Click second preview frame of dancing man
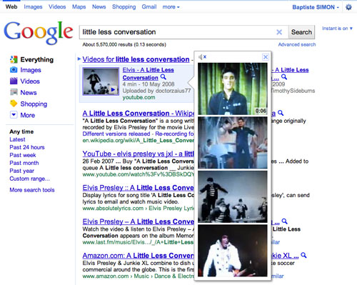Image resolution: width=357 pixels, height=285 pixels. pyautogui.click(x=233, y=143)
